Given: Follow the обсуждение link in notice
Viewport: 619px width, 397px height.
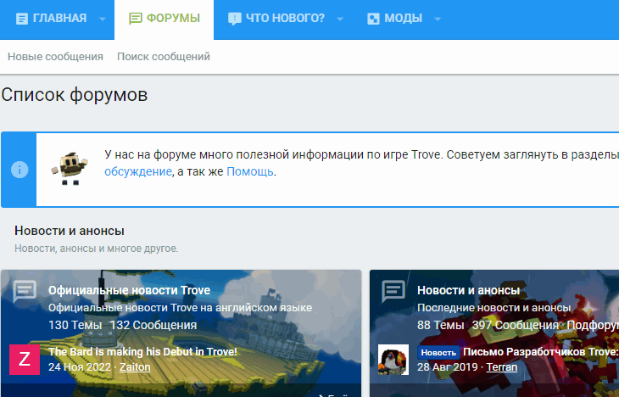Looking at the screenshot, I should (137, 172).
